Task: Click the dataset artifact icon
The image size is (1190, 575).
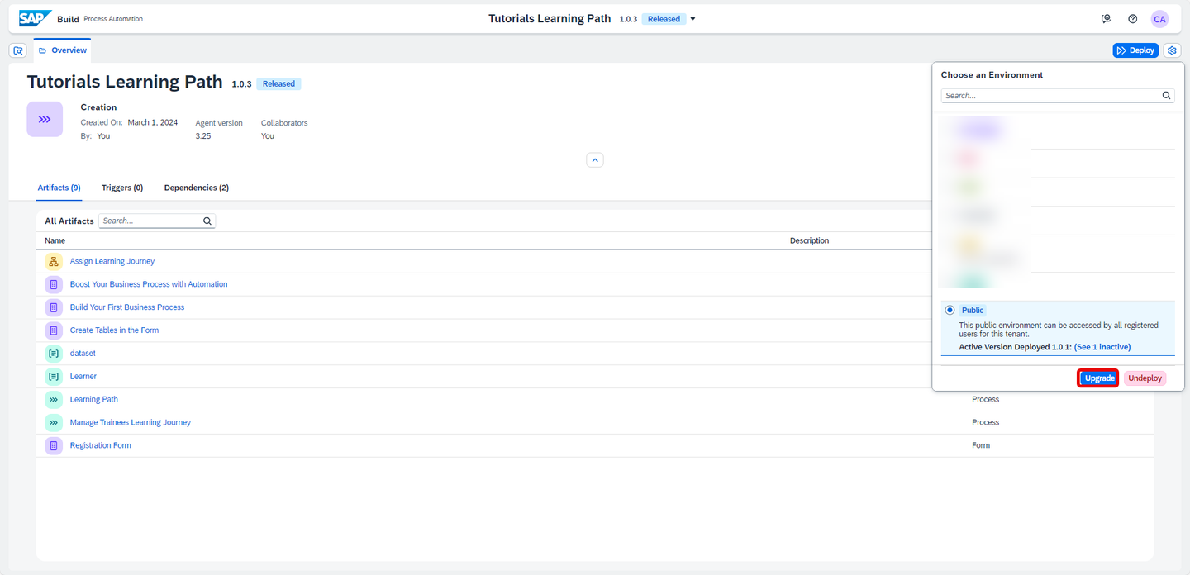Action: 54,354
